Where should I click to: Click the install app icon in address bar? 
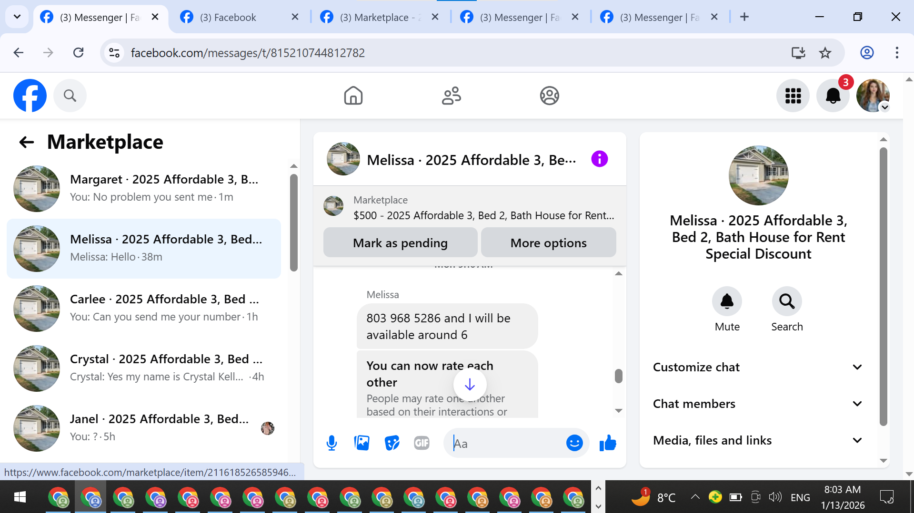(x=798, y=52)
